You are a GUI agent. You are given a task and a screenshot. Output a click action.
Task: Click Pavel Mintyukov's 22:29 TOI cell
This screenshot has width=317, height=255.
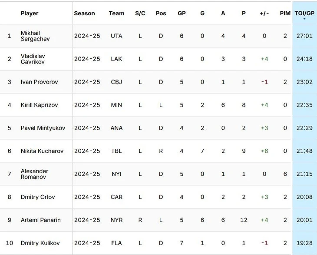point(304,128)
